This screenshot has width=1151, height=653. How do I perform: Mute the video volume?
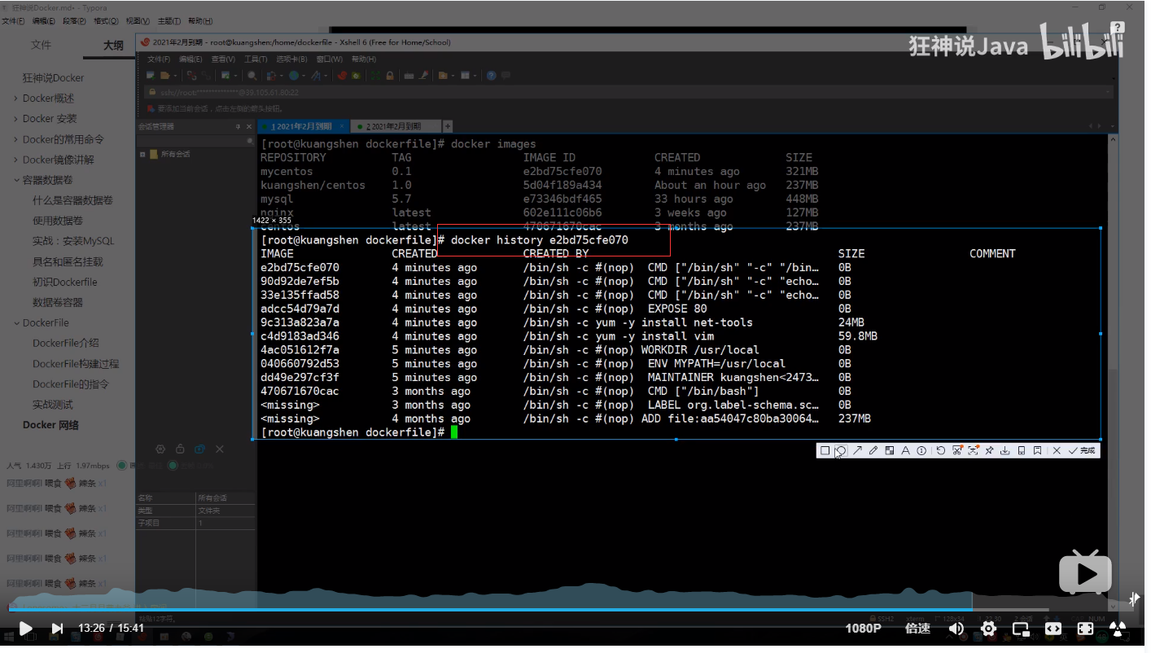(x=956, y=629)
